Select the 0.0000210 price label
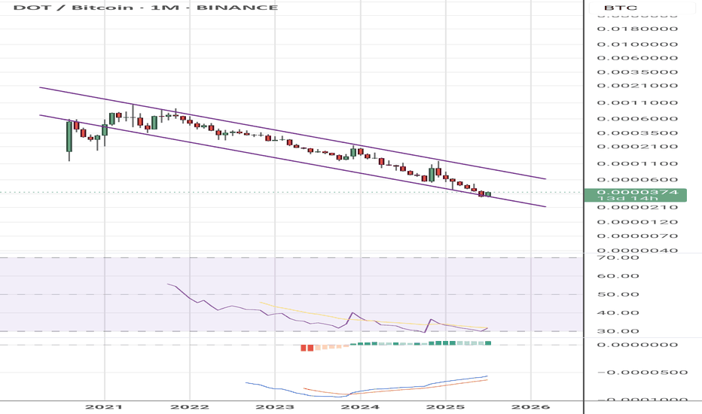Screen dimensions: 702x414 coord(637,208)
